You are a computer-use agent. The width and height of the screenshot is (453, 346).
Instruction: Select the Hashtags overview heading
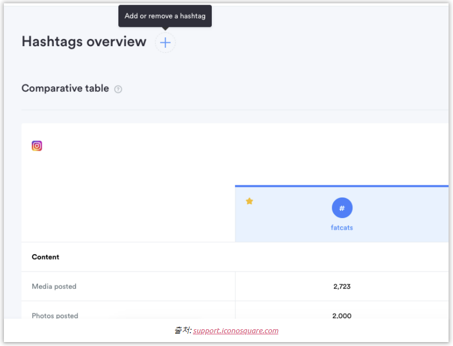pos(84,42)
